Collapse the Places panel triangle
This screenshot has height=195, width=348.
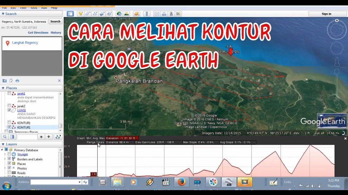(x=3, y=88)
